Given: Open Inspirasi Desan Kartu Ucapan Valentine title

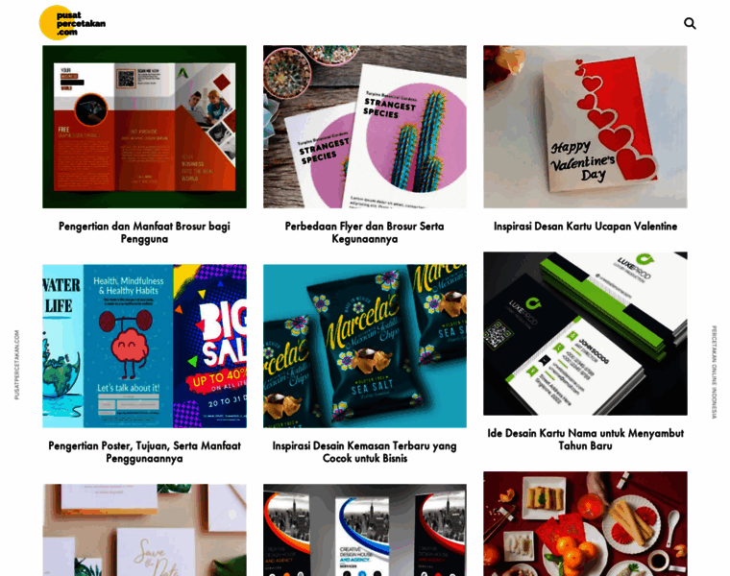Looking at the screenshot, I should click(585, 227).
